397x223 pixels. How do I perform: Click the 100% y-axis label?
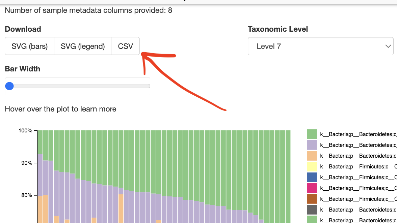[x=25, y=131]
